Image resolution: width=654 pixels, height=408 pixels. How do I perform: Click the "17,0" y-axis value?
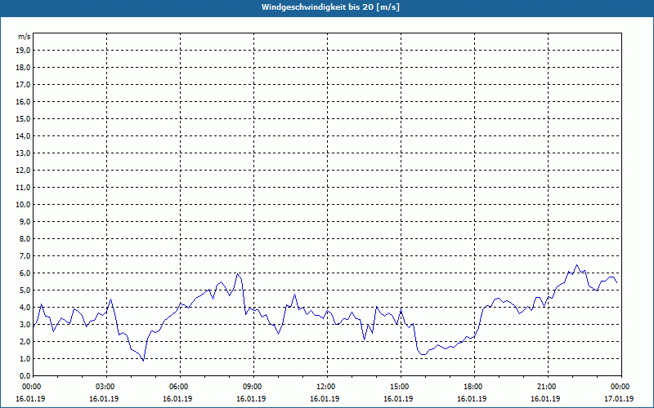(23, 85)
